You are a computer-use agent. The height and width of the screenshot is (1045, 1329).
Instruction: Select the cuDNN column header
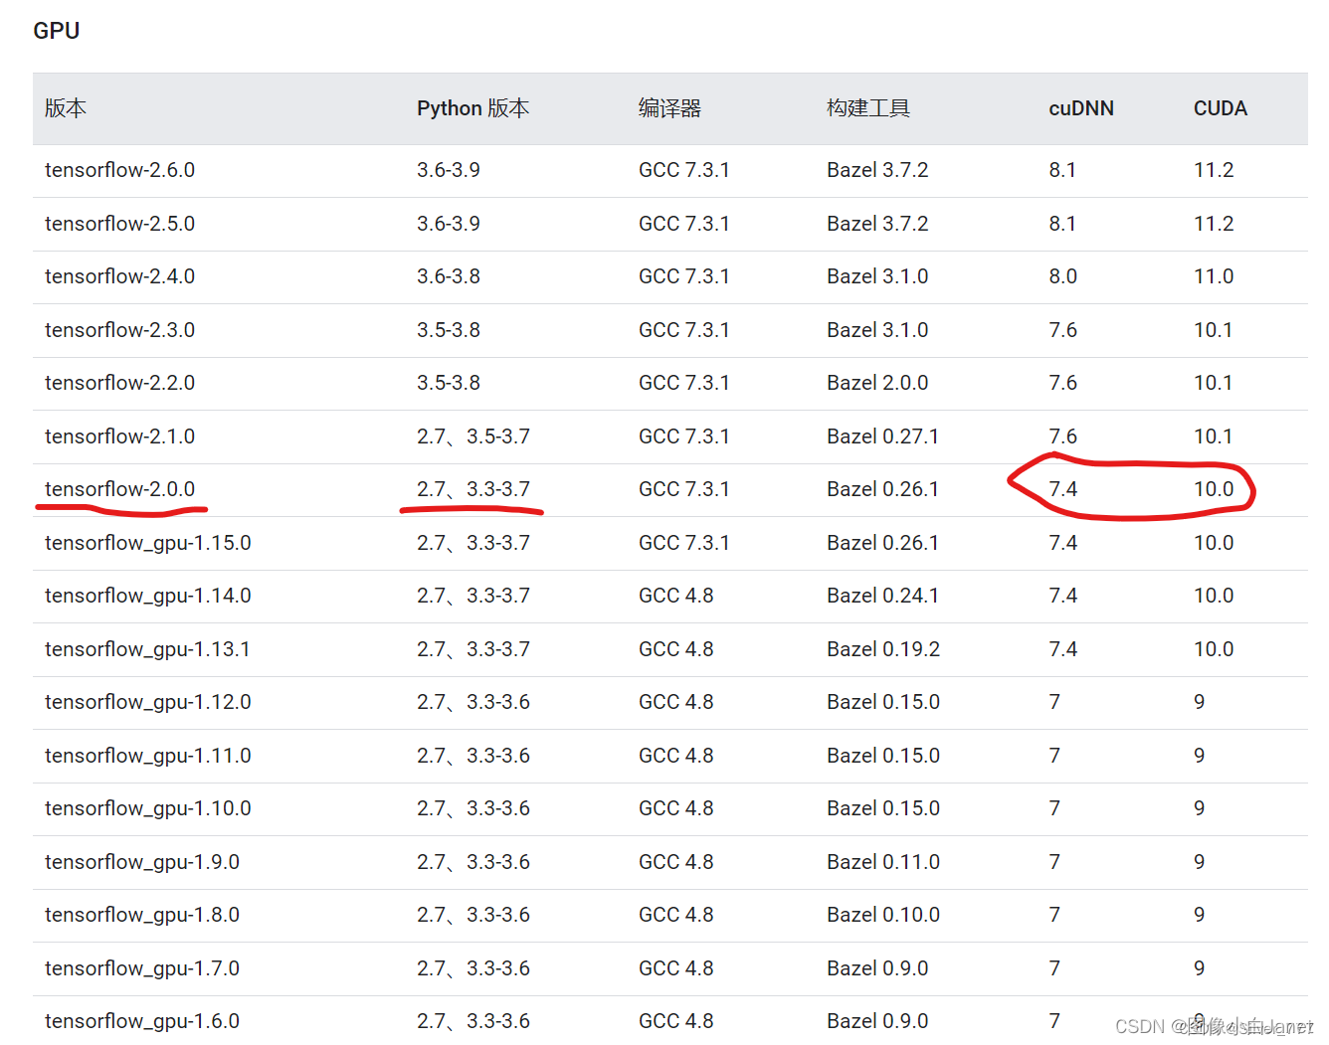point(1081,108)
